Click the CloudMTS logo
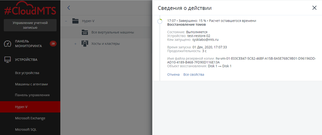The width and height of the screenshot is (322, 135). (x=30, y=9)
